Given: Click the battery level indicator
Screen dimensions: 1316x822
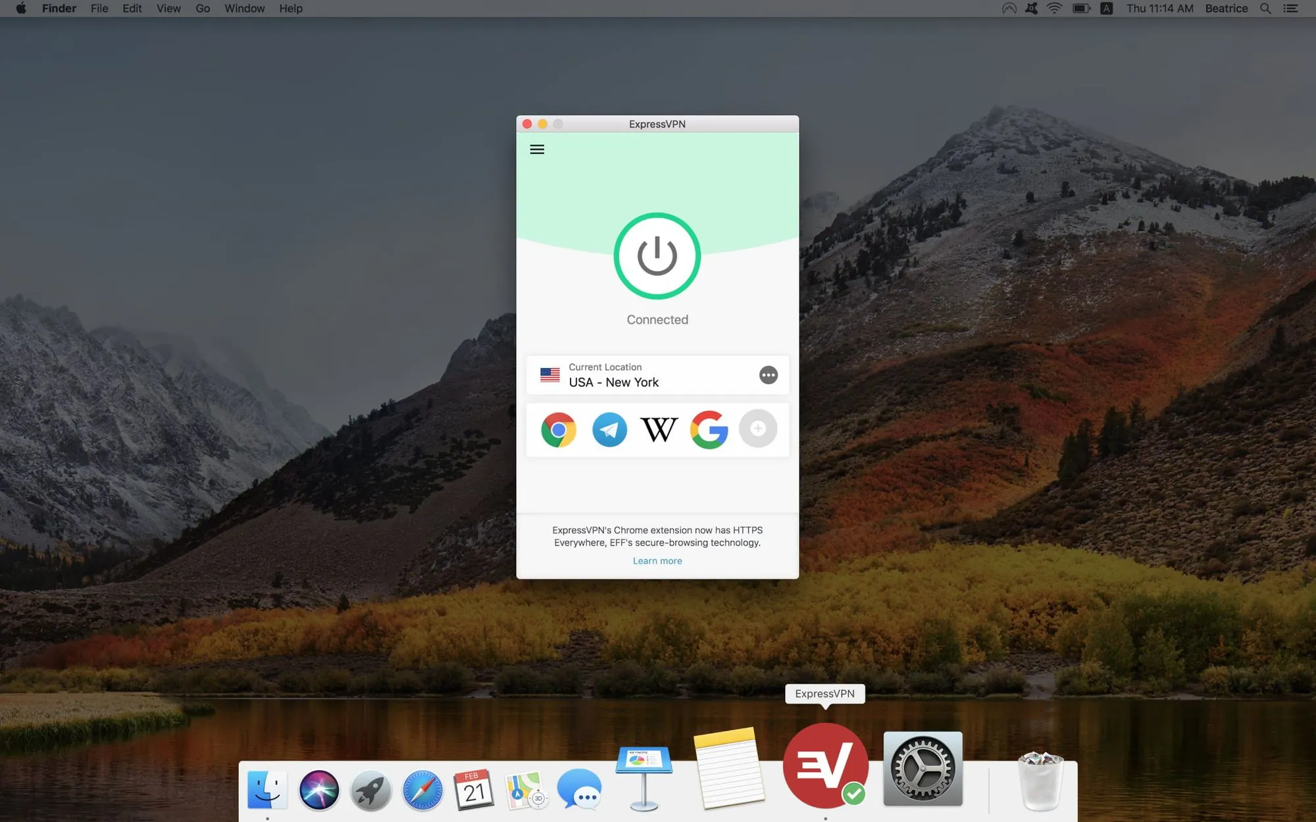Looking at the screenshot, I should 1081,9.
